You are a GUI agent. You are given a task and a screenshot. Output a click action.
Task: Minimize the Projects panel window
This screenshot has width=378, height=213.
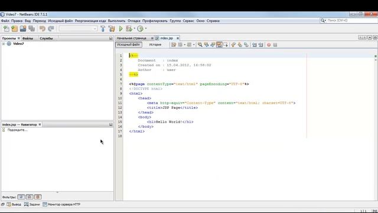(110, 38)
